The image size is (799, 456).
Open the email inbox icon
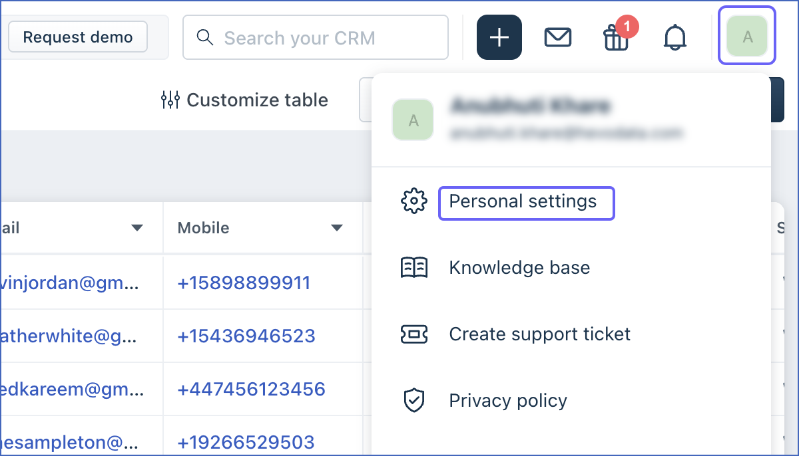558,37
